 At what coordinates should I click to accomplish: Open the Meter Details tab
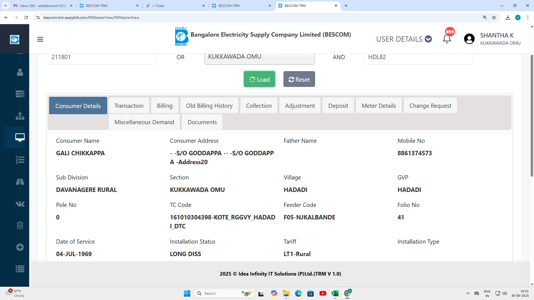(379, 106)
